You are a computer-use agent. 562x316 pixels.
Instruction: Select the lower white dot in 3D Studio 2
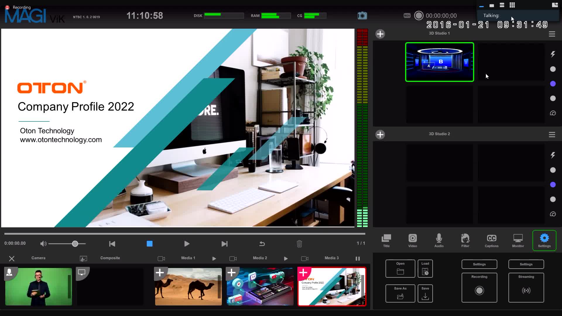553,199
